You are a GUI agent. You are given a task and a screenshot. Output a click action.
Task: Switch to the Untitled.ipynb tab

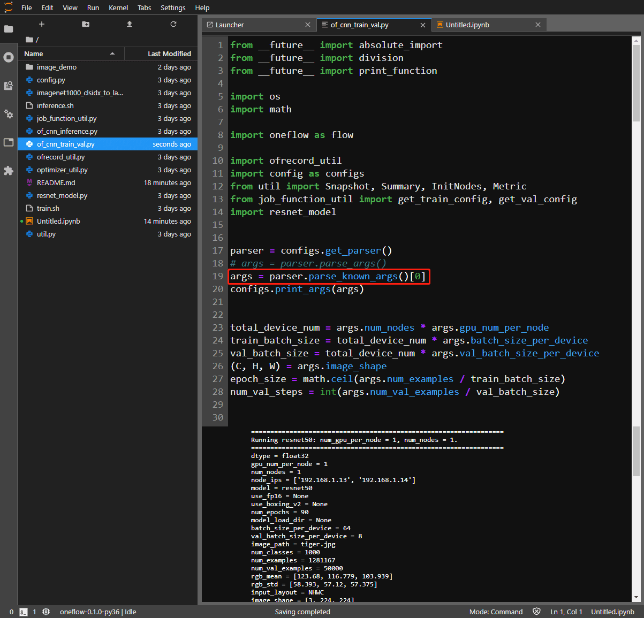coord(467,25)
